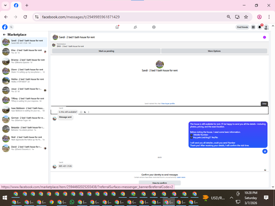Open the Josue conversation in the sidebar
The width and height of the screenshot is (275, 206).
24,90
